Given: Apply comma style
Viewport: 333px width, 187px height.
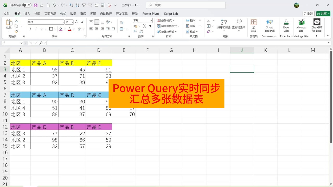Looking at the screenshot, I should click(x=150, y=26).
